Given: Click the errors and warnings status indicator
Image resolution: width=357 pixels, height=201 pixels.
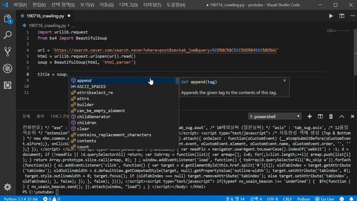Looking at the screenshot, I should [52, 199].
